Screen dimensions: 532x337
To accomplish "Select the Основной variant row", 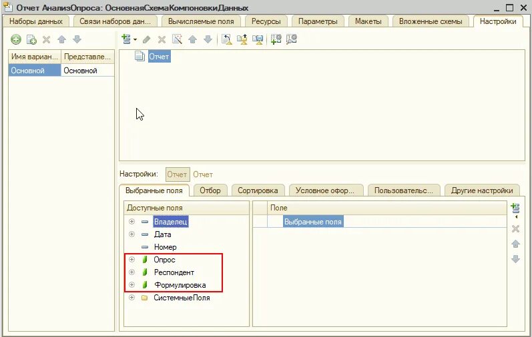I will (x=61, y=71).
